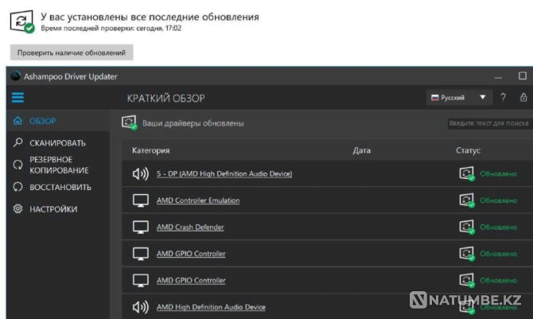
Task: Click the restore icon beside ВОССТАНОВИТЬ
Action: [x=18, y=187]
